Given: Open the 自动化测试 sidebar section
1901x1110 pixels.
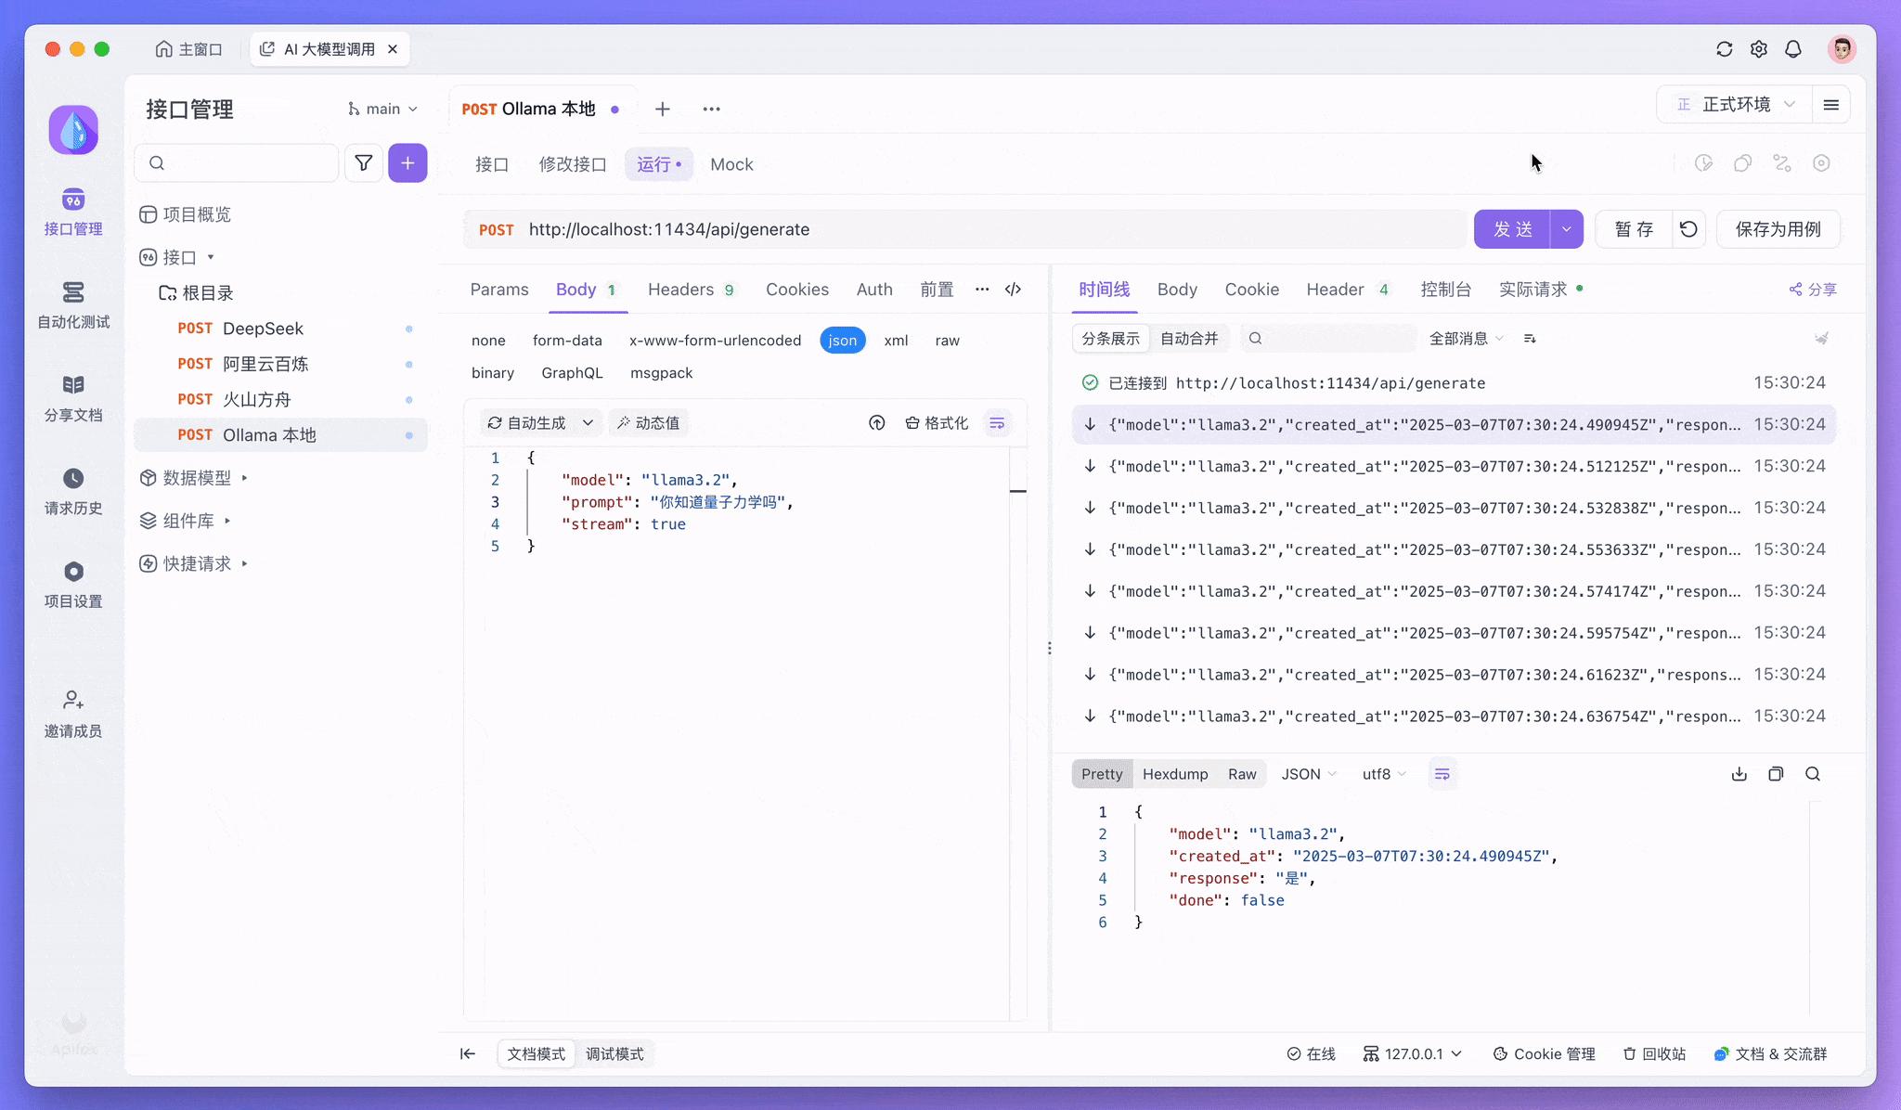Looking at the screenshot, I should (73, 305).
